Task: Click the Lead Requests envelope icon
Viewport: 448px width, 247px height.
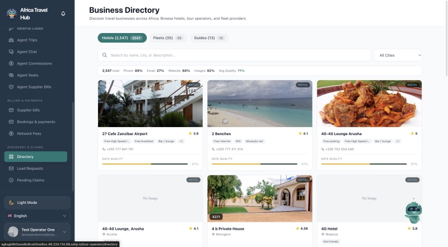Action: [11, 169]
